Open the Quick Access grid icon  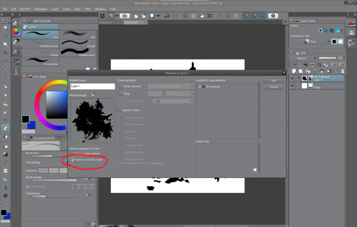click(x=102, y=16)
